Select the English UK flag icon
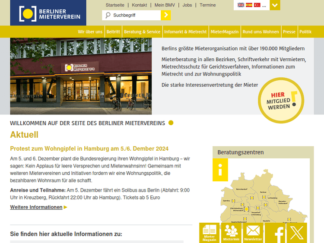 [241, 5]
